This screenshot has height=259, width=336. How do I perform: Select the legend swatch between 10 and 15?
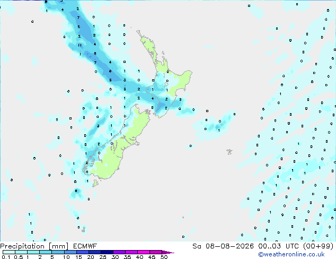pyautogui.click(x=70, y=252)
